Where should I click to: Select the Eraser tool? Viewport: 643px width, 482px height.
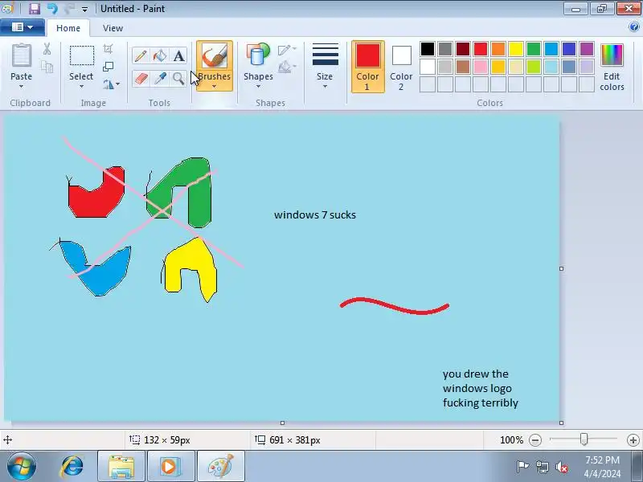point(140,78)
